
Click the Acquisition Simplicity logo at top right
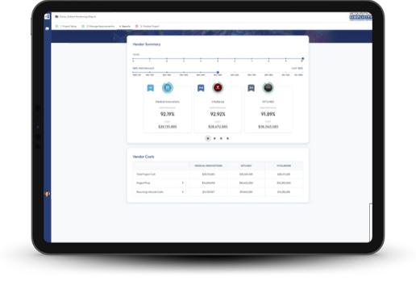tap(360, 16)
